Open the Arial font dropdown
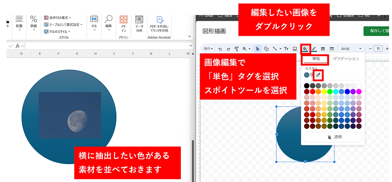 [352, 49]
